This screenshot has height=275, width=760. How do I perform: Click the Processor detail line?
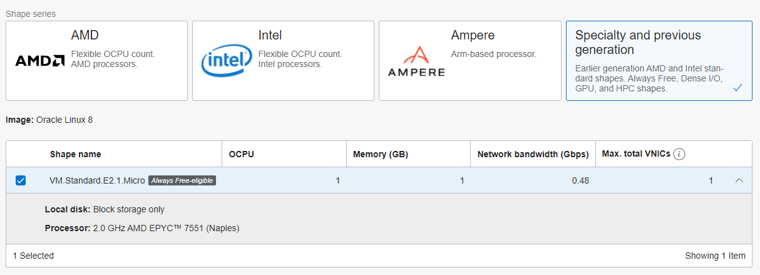142,228
